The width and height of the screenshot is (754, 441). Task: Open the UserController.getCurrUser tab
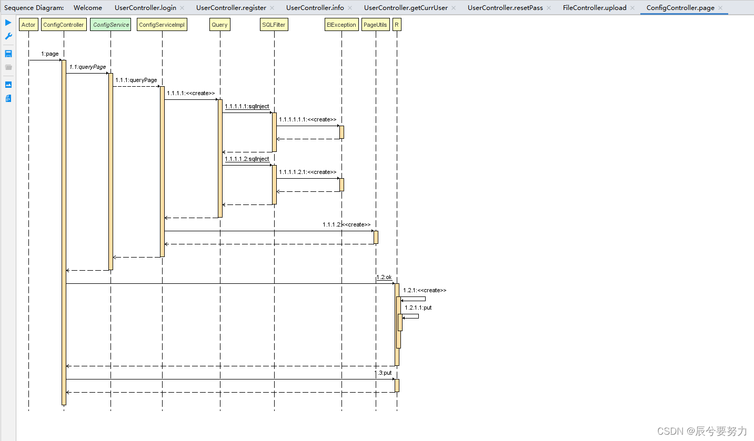pos(406,8)
